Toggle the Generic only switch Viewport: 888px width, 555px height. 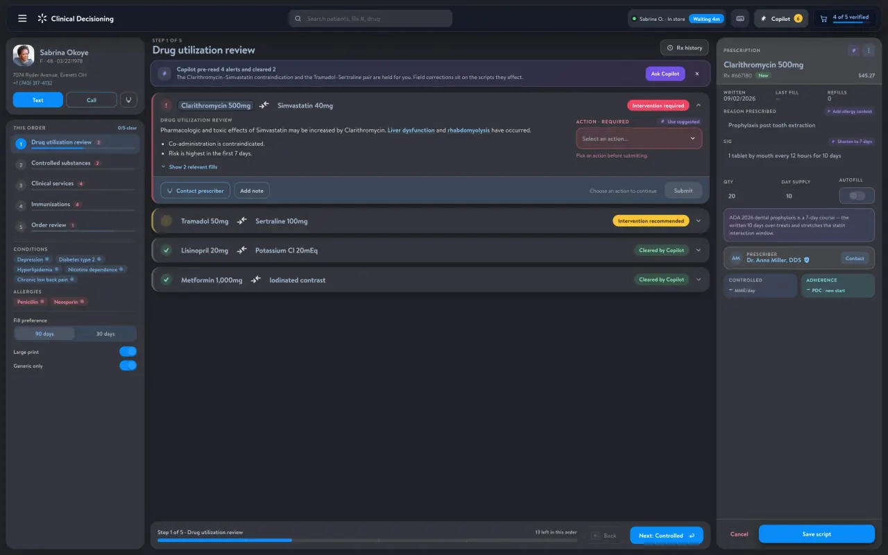(x=128, y=366)
